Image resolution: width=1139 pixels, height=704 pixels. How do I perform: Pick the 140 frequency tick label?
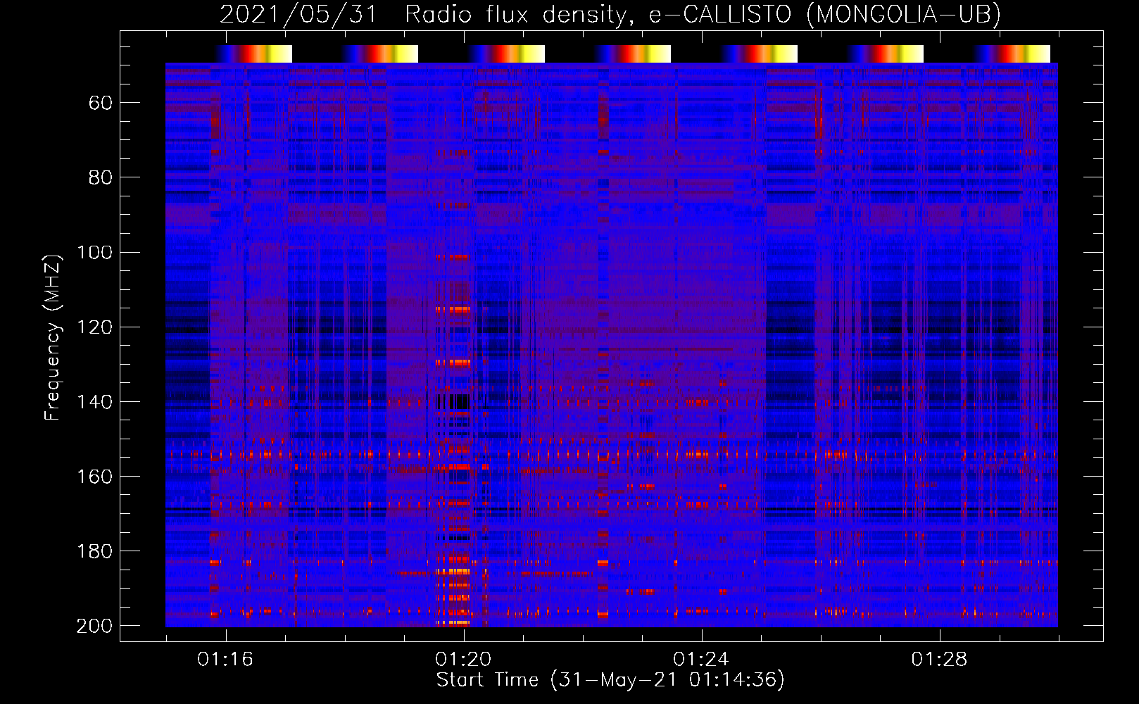click(95, 401)
